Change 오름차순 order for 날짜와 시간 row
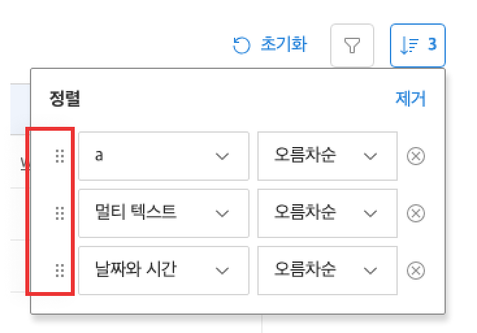Image resolution: width=477 pixels, height=333 pixels. 327,270
